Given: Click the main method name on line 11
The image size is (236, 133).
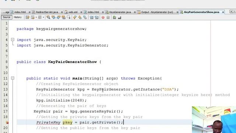Looking at the screenshot, I should point(77,78).
